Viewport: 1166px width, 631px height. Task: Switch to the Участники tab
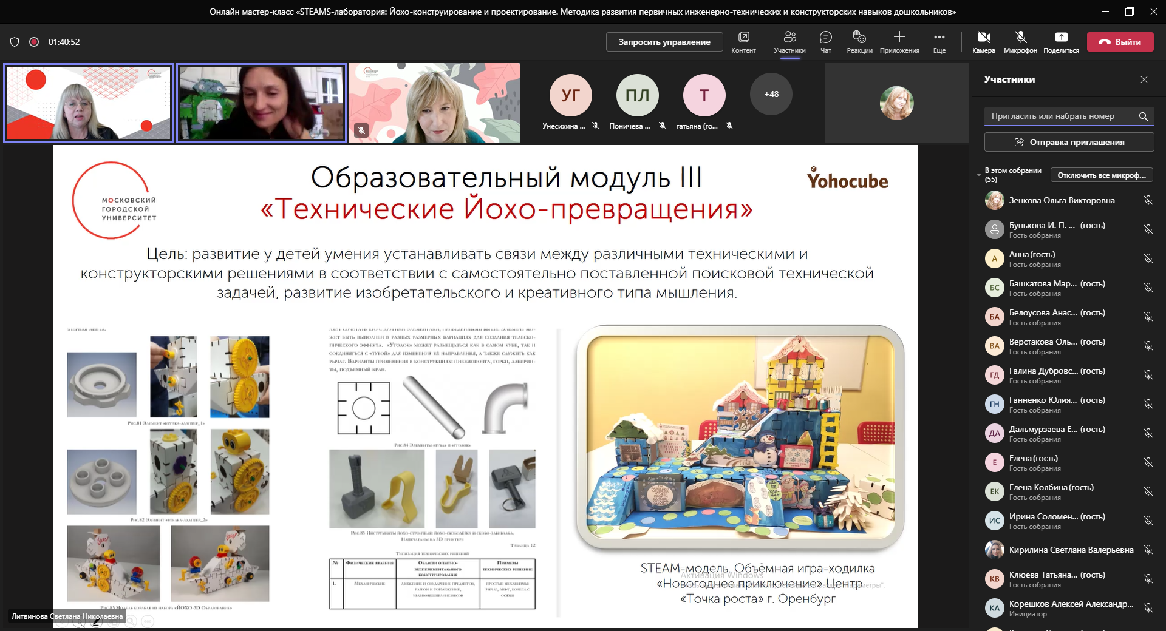789,41
